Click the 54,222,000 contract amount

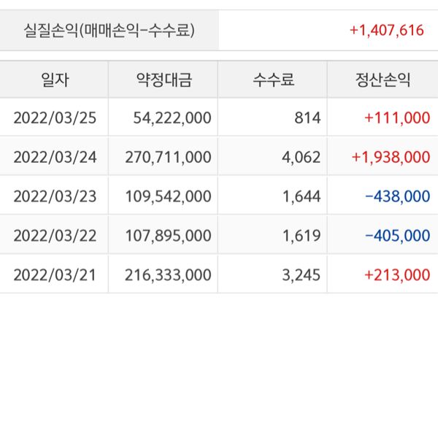(173, 117)
